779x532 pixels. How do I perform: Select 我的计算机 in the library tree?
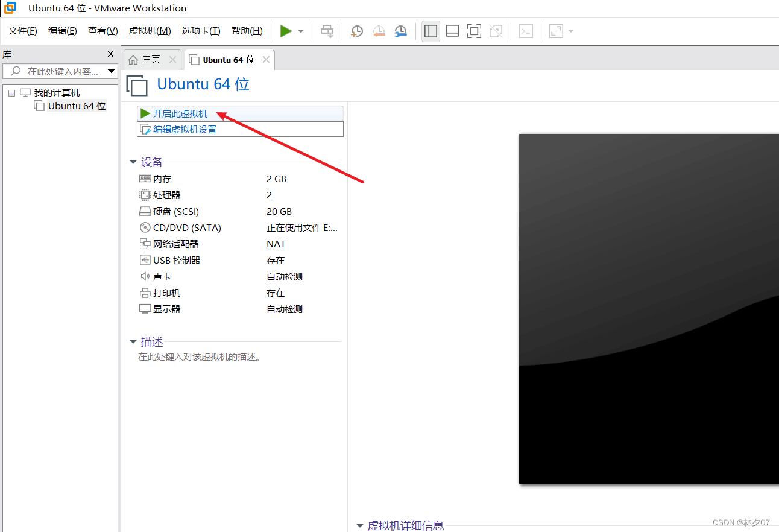pos(57,93)
